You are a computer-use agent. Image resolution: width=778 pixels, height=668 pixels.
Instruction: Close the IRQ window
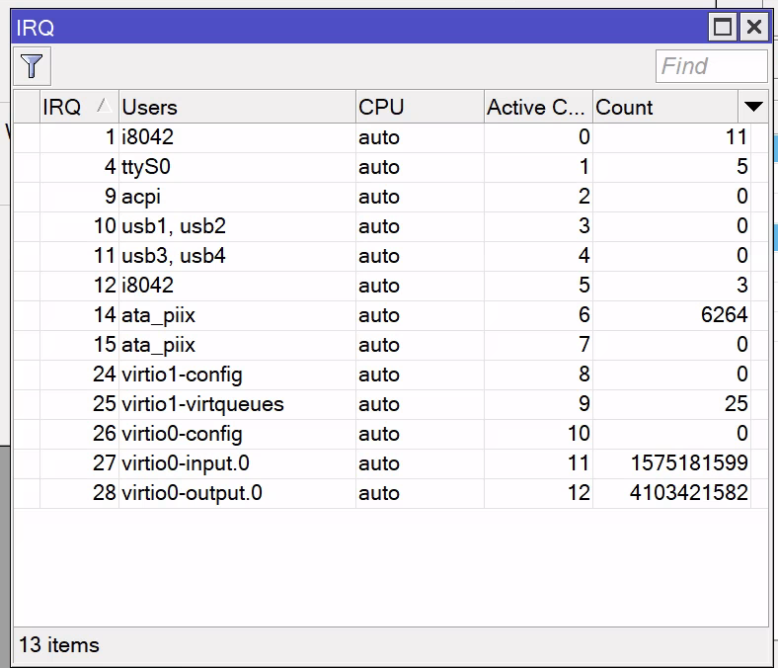pos(754,27)
